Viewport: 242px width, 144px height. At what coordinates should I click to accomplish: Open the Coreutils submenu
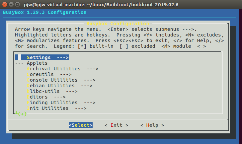(x=49, y=74)
